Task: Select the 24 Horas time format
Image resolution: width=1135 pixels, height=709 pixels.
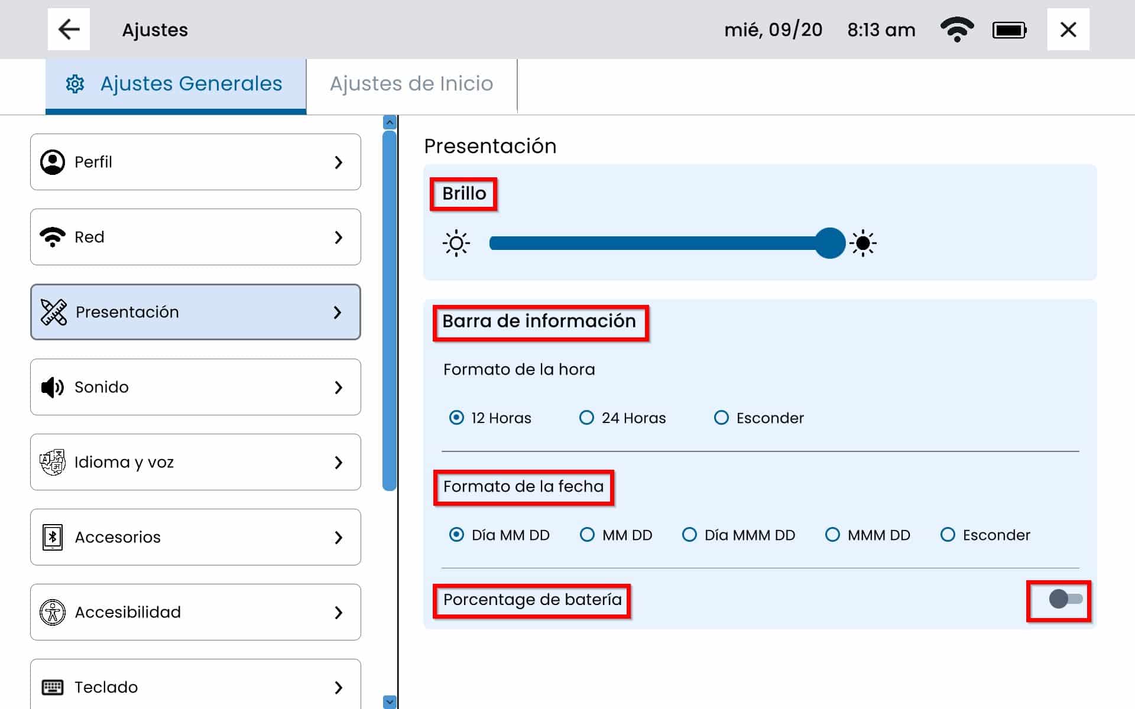Action: coord(586,418)
